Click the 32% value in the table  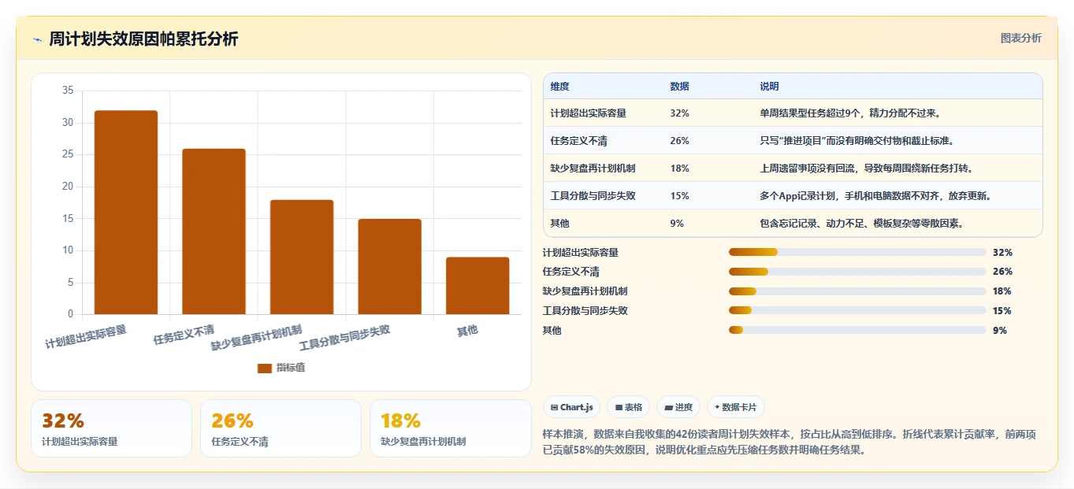pyautogui.click(x=679, y=113)
